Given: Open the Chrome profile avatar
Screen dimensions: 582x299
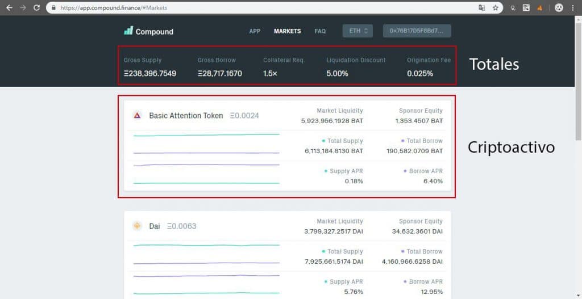Looking at the screenshot, I should pyautogui.click(x=559, y=7).
